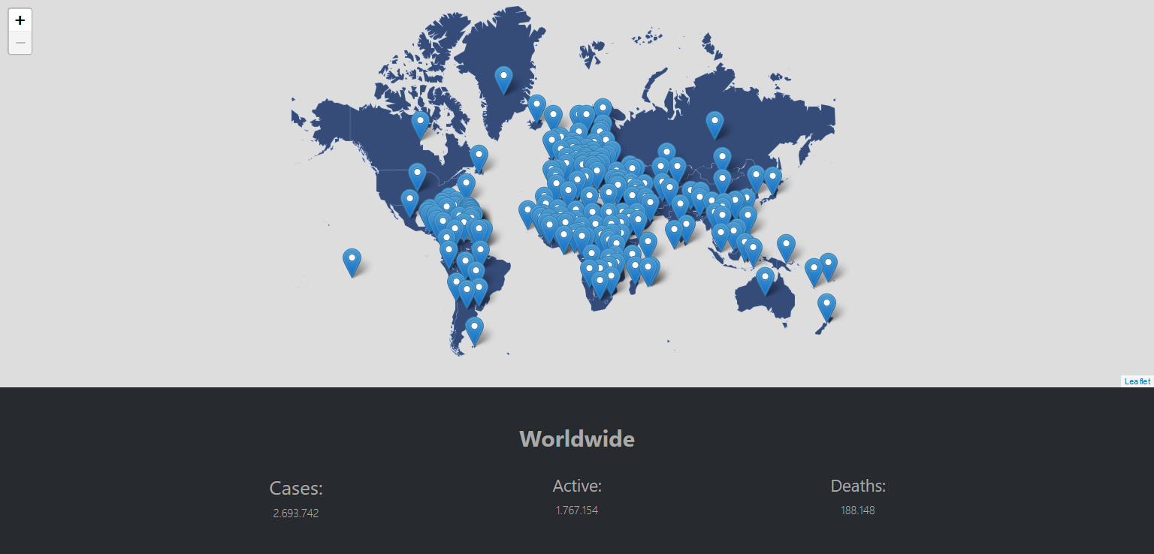Click the marker on Japan
Image resolution: width=1154 pixels, height=554 pixels.
point(772,181)
